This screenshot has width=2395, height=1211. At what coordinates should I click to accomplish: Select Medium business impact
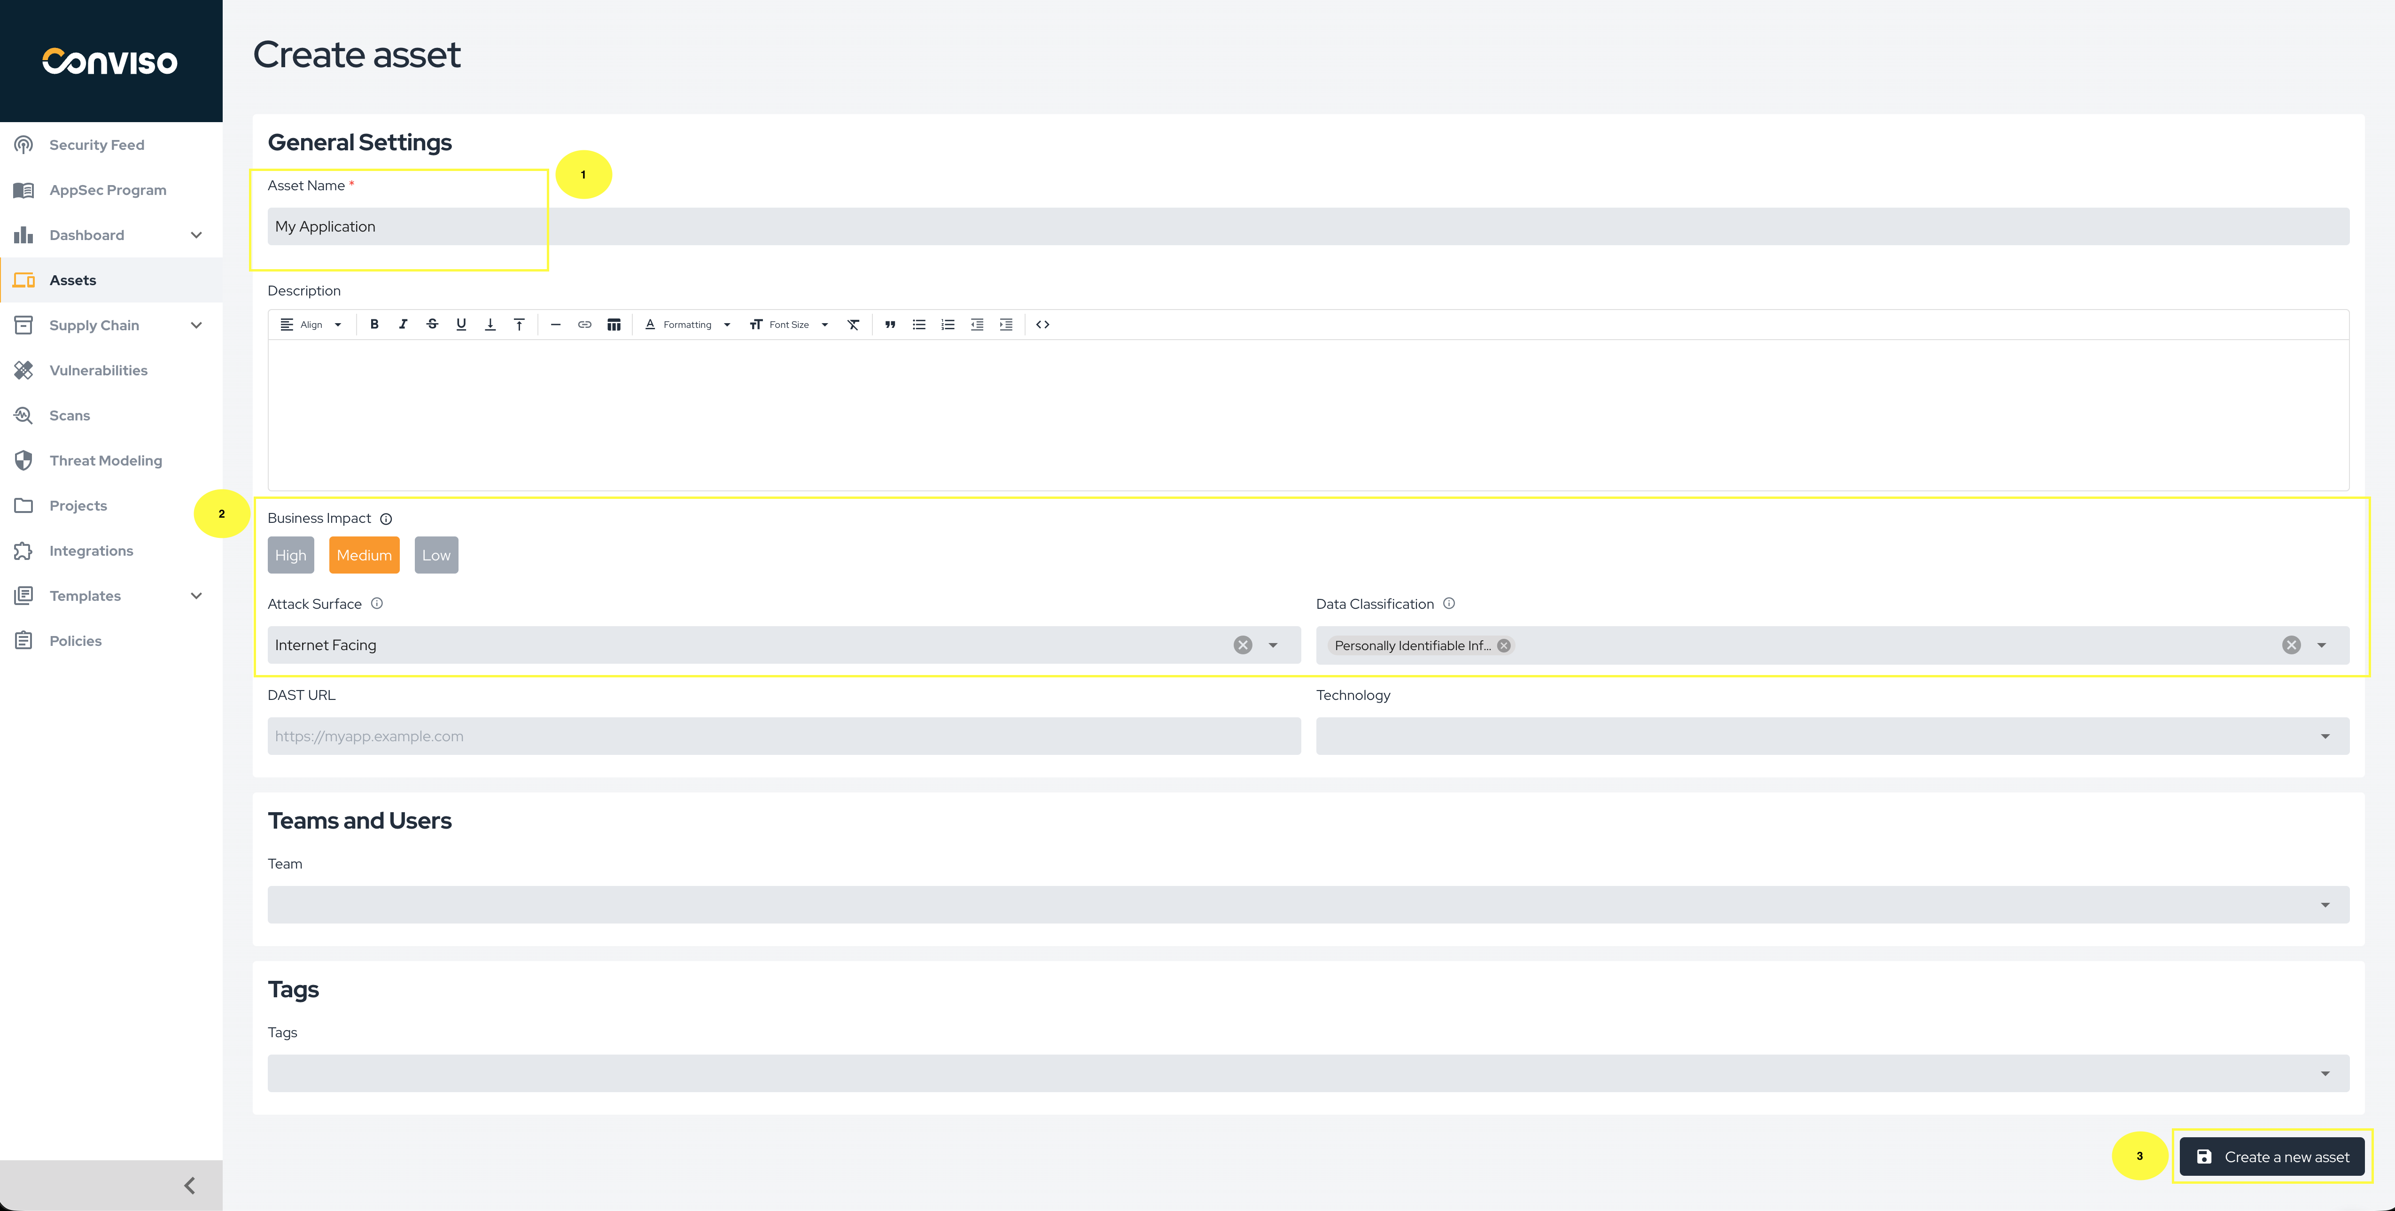point(364,555)
